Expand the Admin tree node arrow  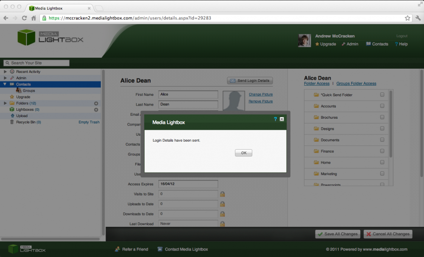(6, 78)
